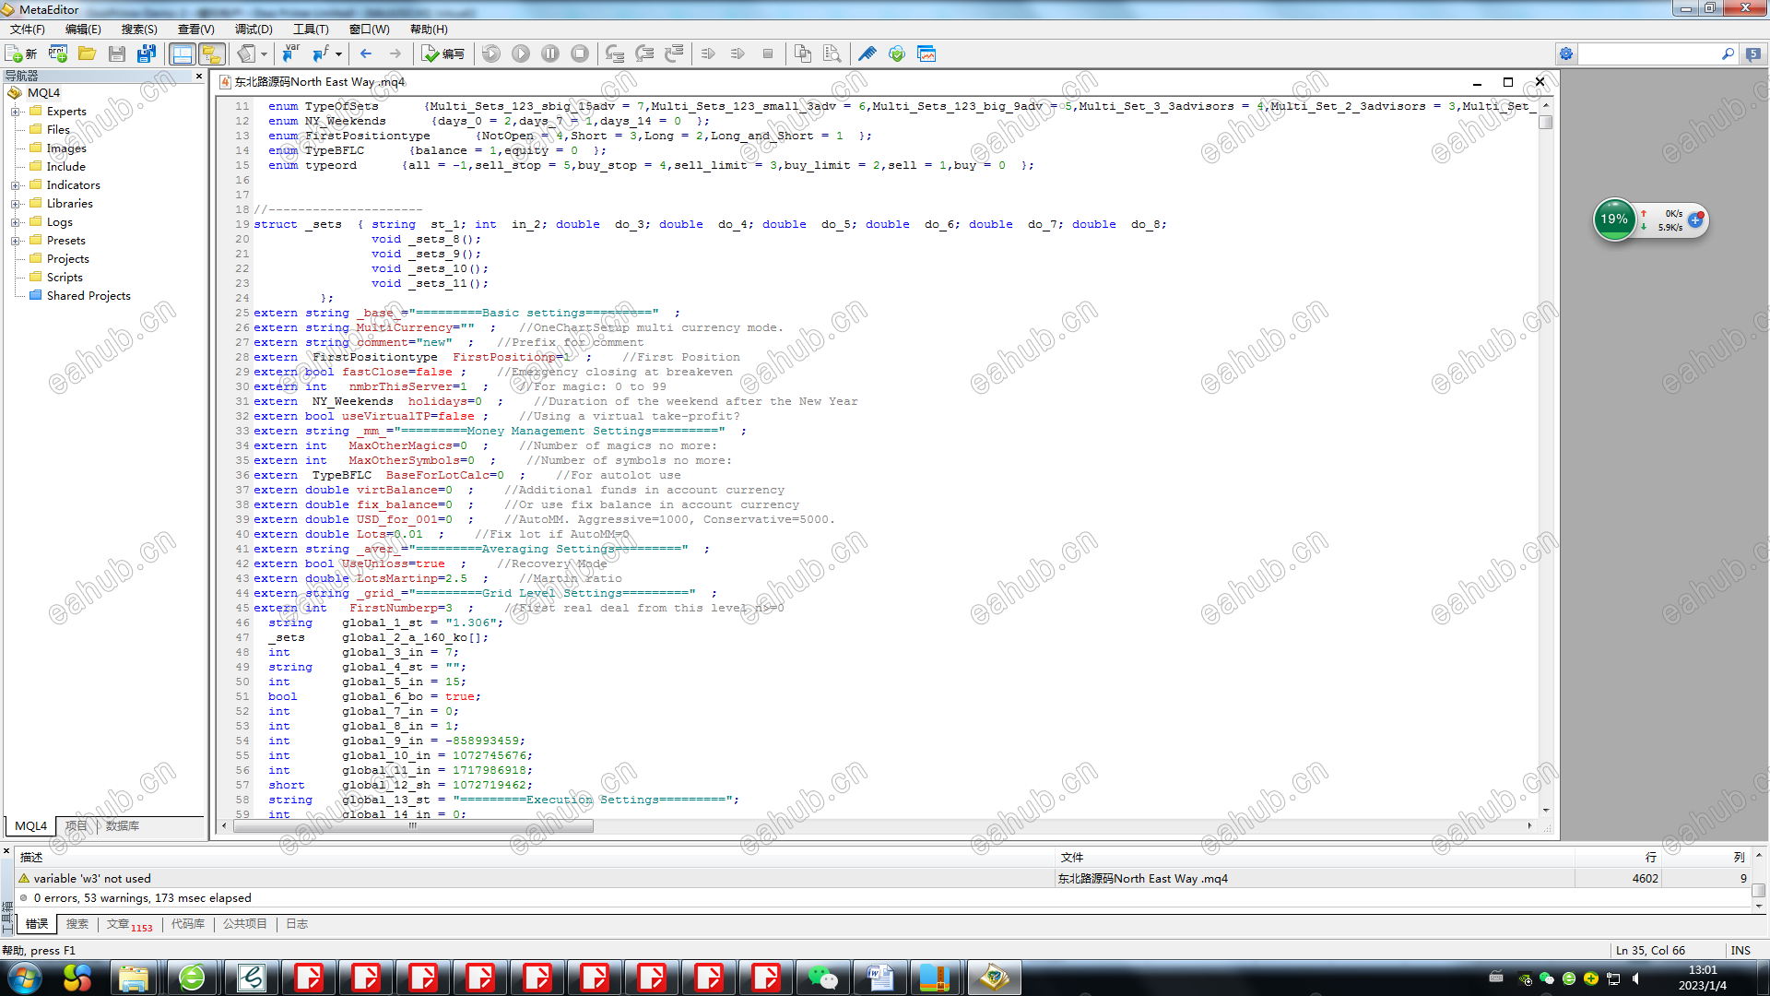Image resolution: width=1770 pixels, height=996 pixels.
Task: Expand the Indicators folder tree node
Action: [x=15, y=185]
